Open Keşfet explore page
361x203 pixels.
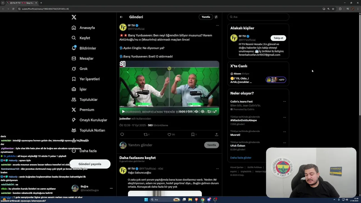[x=81, y=38]
